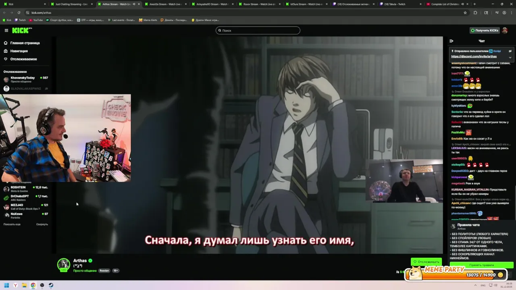
Task: Click the Чат header title
Action: coord(481,41)
